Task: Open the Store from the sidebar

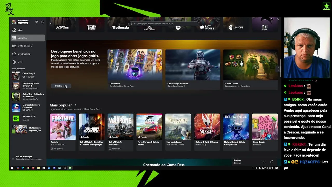Action: 28,62
